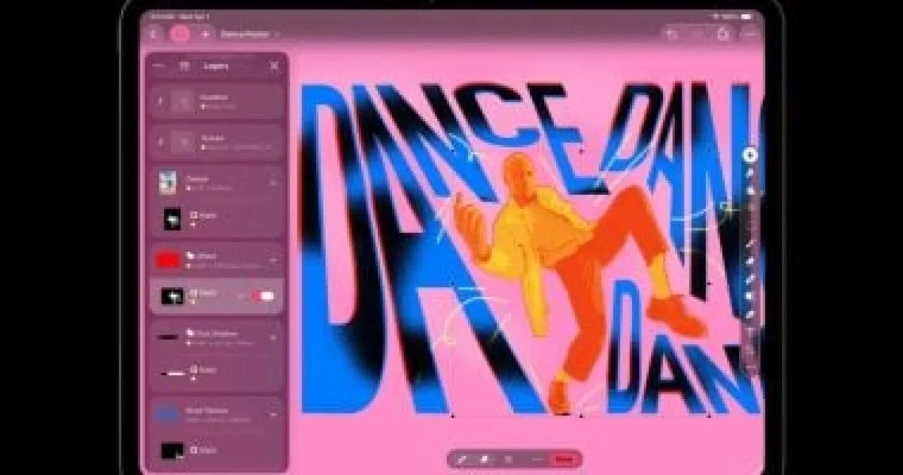Collapse the red-thumbnail layer group chevron

point(273,260)
